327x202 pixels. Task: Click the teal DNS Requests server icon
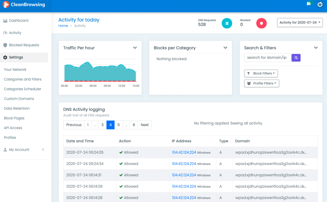[227, 23]
